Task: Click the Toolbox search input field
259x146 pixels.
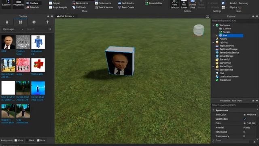Action: point(37,29)
